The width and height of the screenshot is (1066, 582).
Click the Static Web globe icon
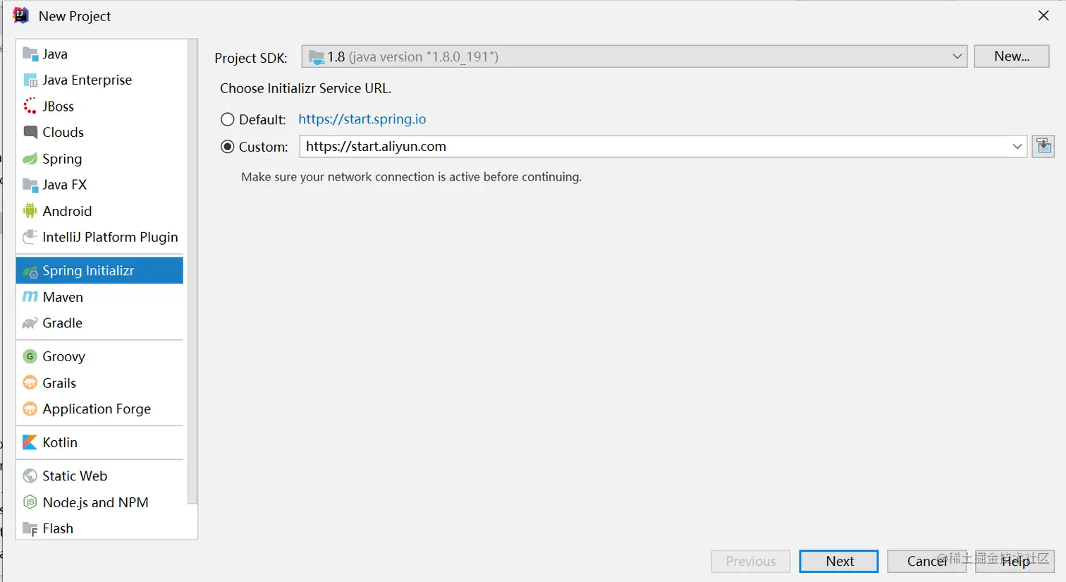(x=30, y=475)
